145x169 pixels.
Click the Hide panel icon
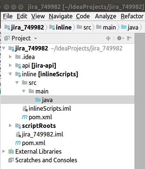pos(129,38)
